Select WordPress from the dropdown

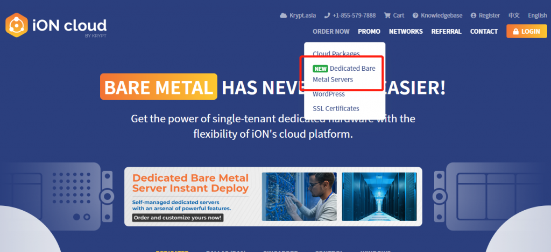(329, 94)
